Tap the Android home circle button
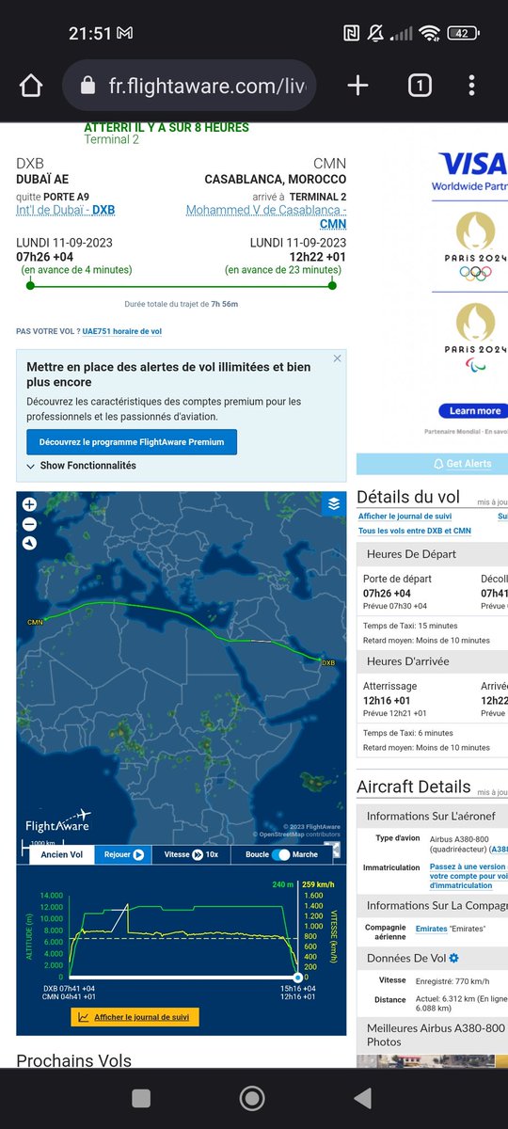 point(252,1098)
